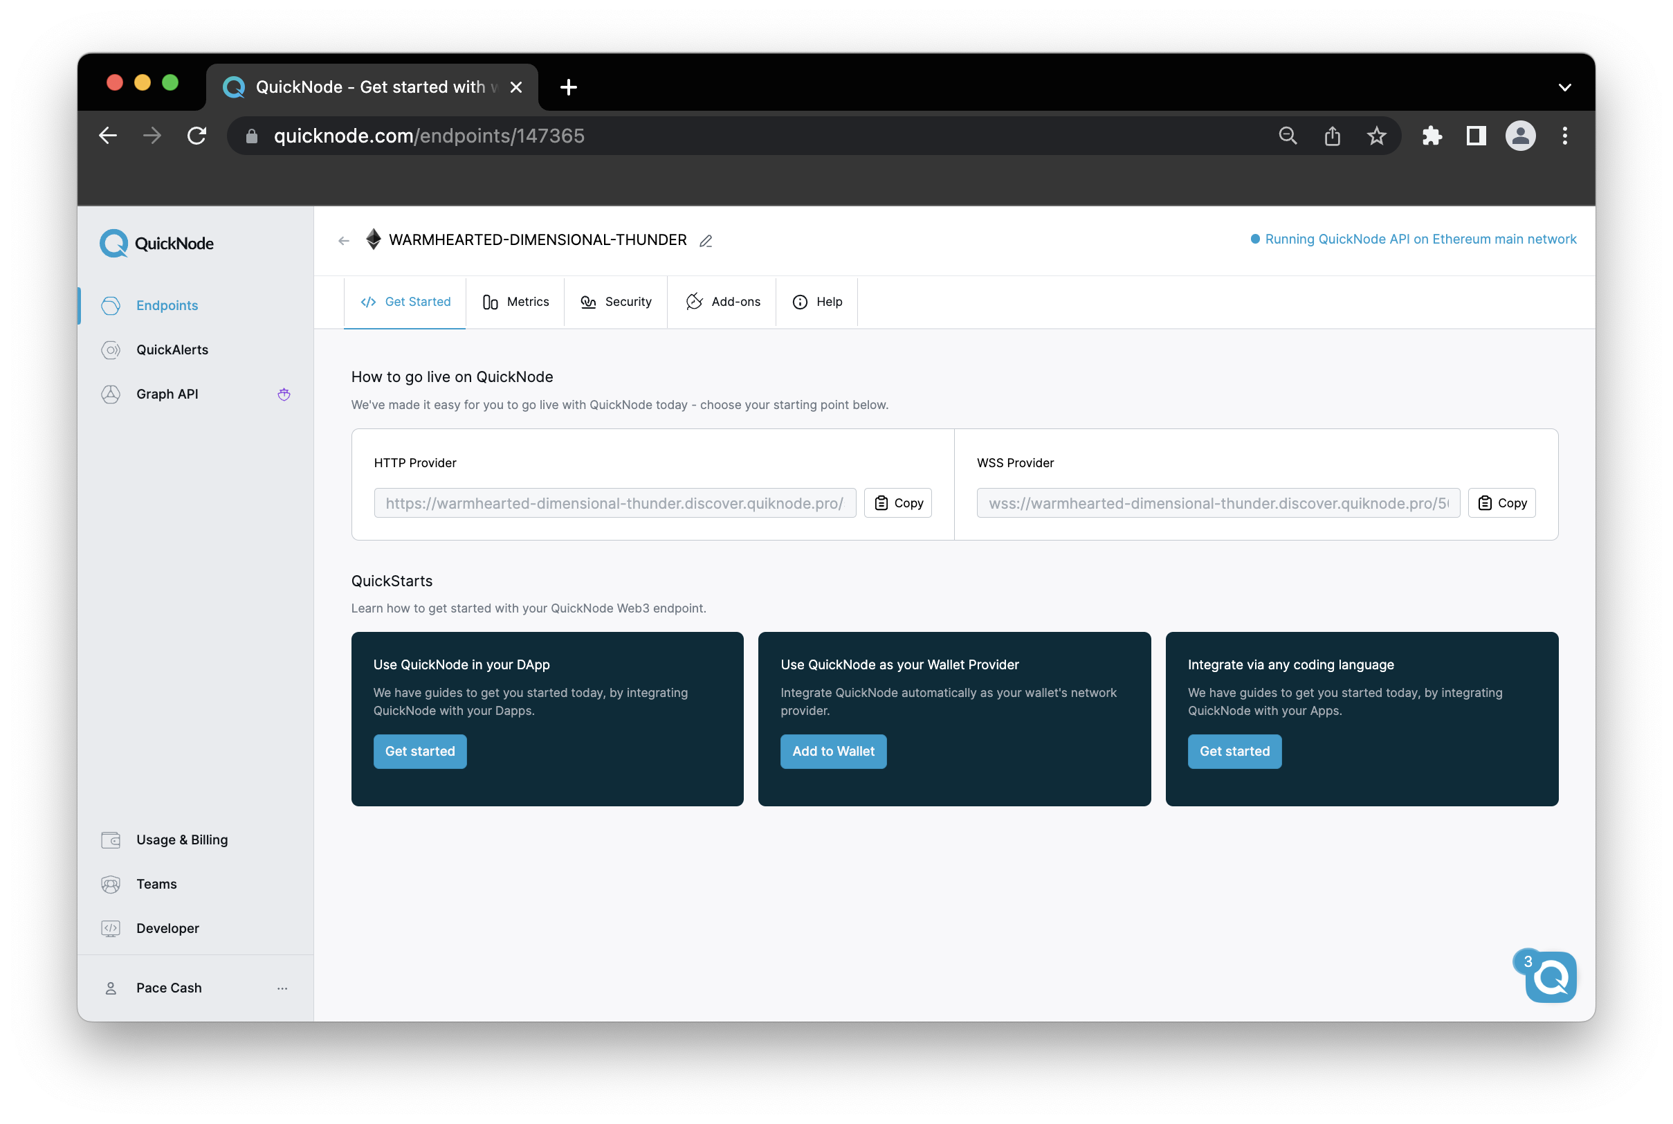Click the Add to Wallet button

click(x=833, y=751)
